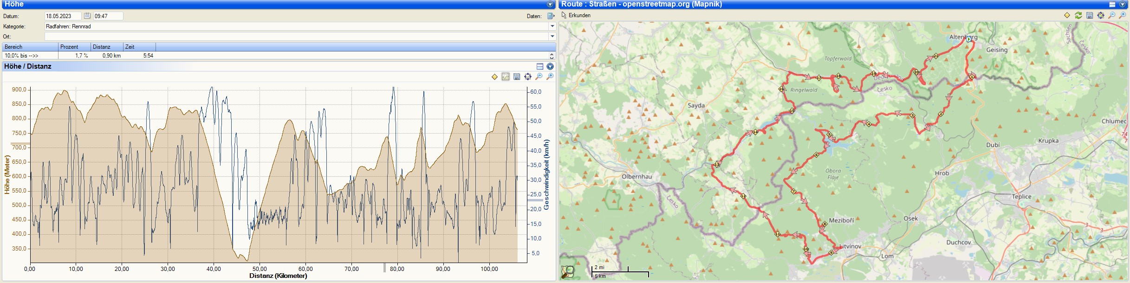
Task: Save the elevation chart image
Action: pos(517,77)
